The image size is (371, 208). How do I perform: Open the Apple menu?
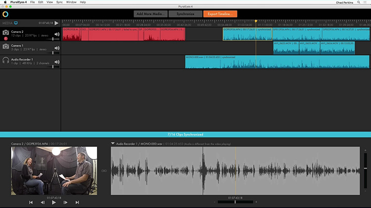(x=5, y=2)
